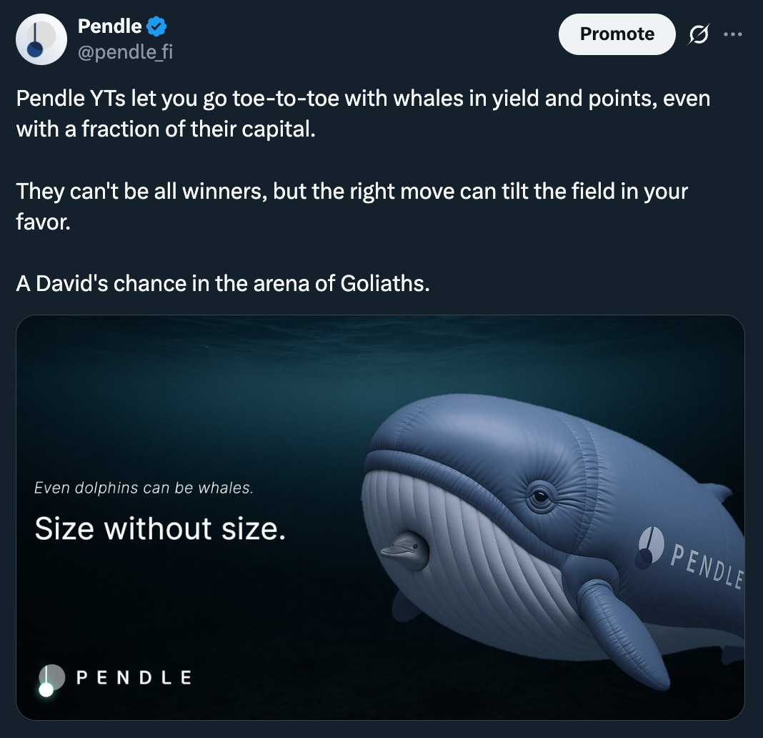The height and width of the screenshot is (738, 763).
Task: Click the spaced PENDLE wordmark in the image footer
Action: pos(134,678)
